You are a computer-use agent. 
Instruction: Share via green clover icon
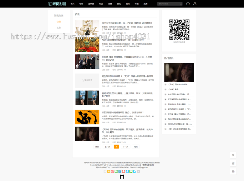click(x=131, y=171)
